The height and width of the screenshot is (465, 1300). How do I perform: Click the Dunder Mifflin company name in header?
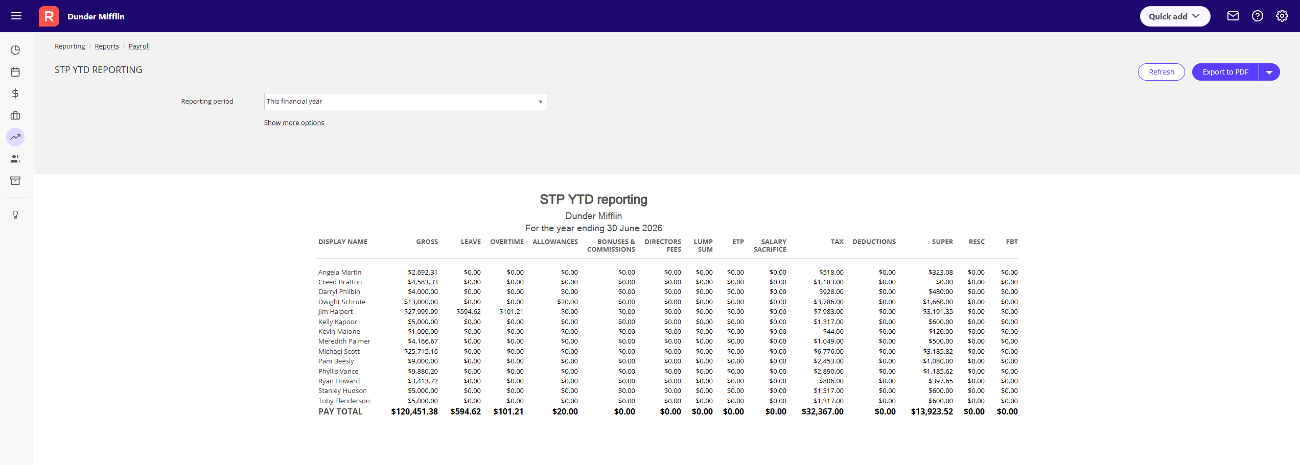[96, 16]
